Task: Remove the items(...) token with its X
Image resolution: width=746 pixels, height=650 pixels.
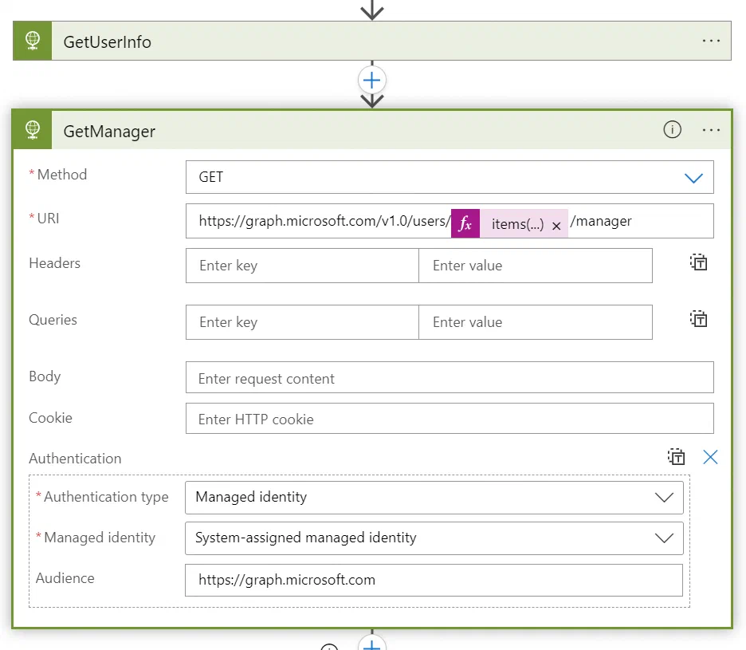Action: [x=556, y=226]
